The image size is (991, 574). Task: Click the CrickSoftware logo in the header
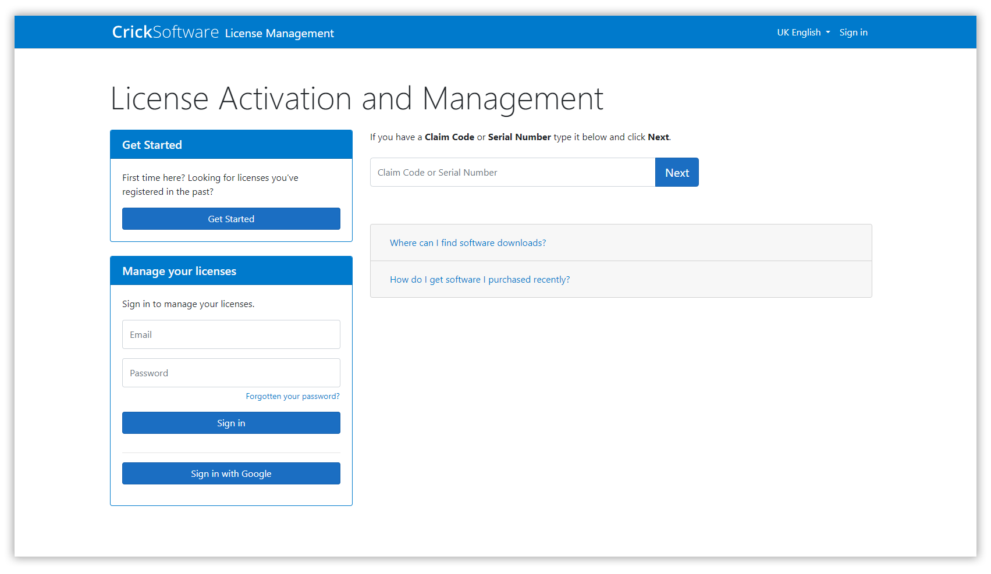coord(165,32)
